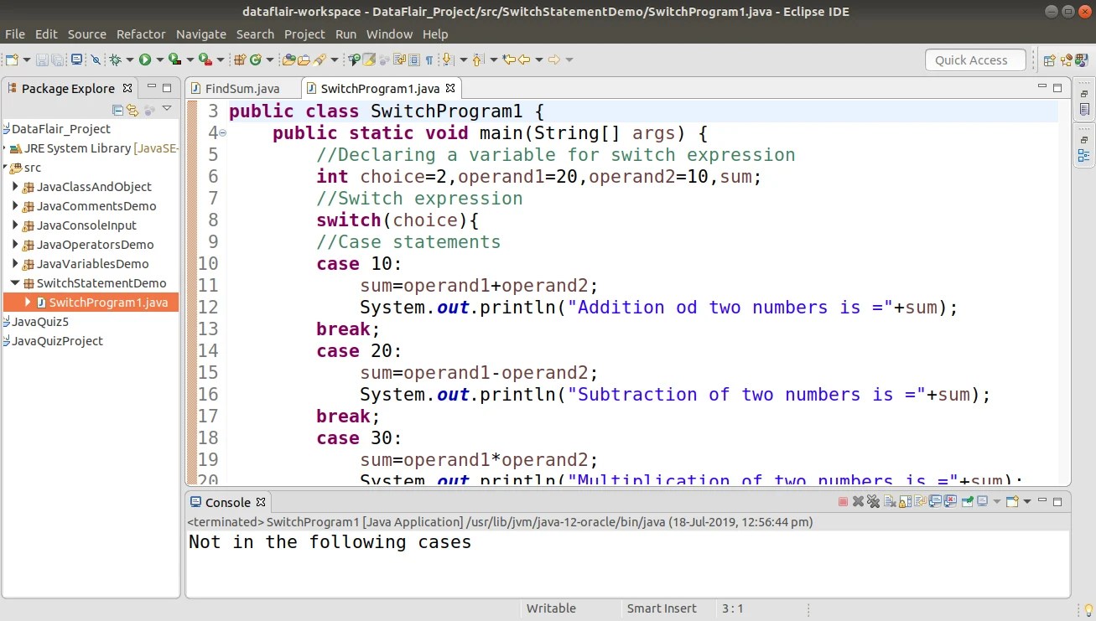Collapse main method fold marker on line 4

click(222, 133)
